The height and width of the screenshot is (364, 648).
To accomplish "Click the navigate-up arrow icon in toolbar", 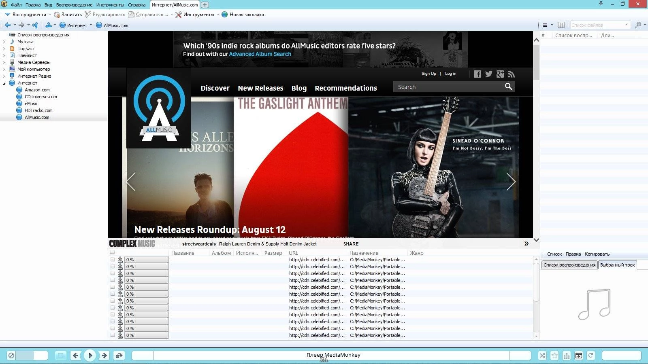I will [x=35, y=25].
